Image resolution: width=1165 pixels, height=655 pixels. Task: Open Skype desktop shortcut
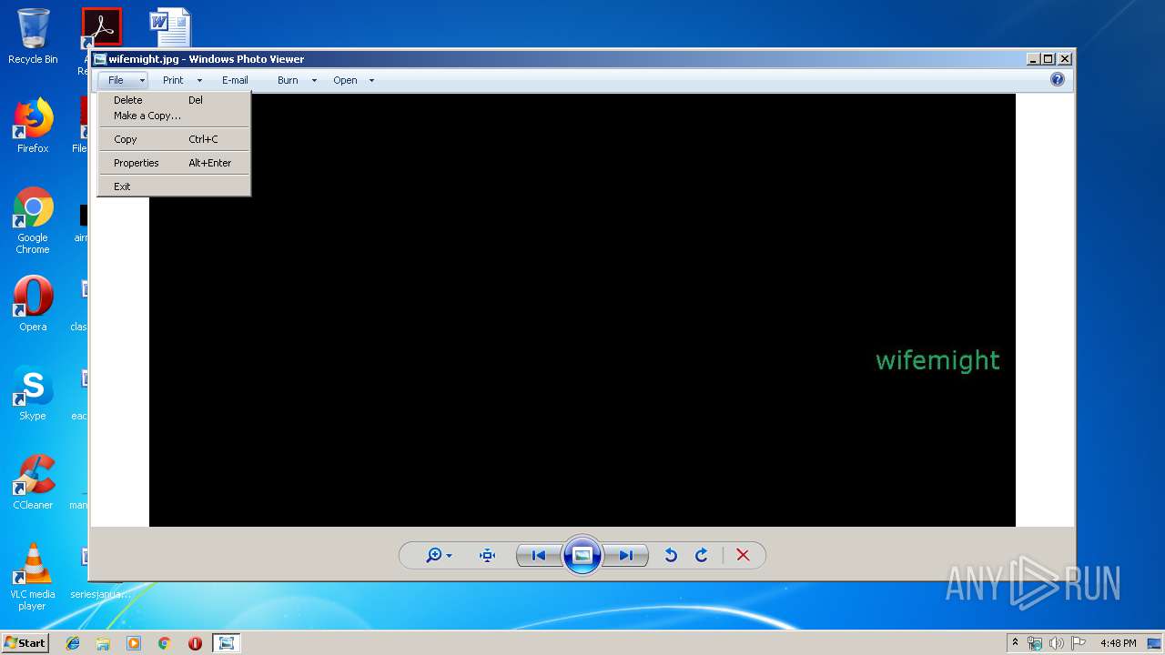click(x=33, y=393)
